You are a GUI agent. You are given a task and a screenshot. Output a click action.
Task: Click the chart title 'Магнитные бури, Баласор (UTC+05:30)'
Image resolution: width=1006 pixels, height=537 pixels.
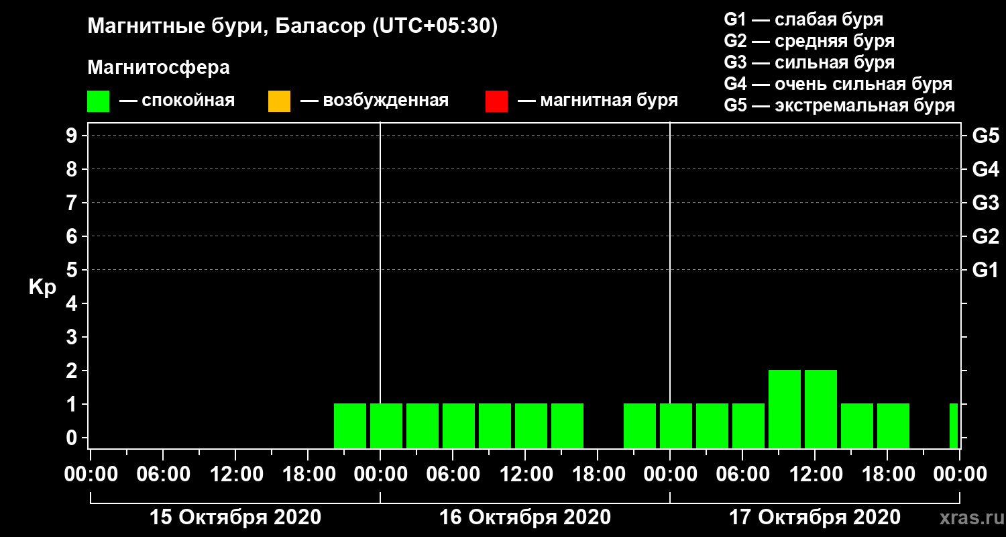[x=293, y=27]
